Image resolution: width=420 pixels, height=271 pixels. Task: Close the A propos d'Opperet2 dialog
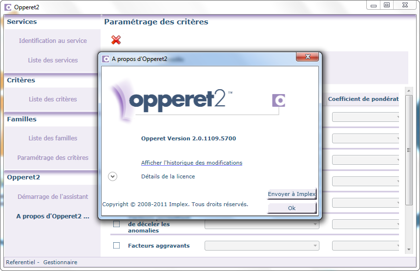(308, 57)
